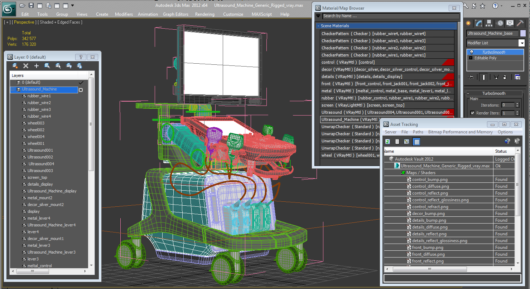The image size is (530, 289).
Task: Open the Motion command panel tab
Action: 500,23
